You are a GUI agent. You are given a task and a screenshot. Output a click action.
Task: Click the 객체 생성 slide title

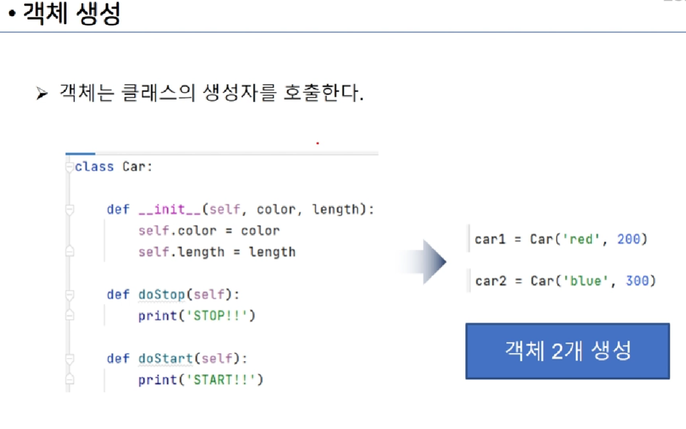(x=72, y=13)
